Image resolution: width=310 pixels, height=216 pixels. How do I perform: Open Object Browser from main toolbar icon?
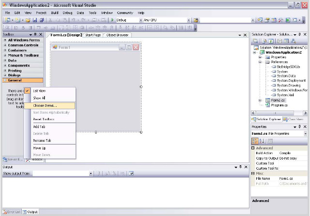click(x=274, y=20)
